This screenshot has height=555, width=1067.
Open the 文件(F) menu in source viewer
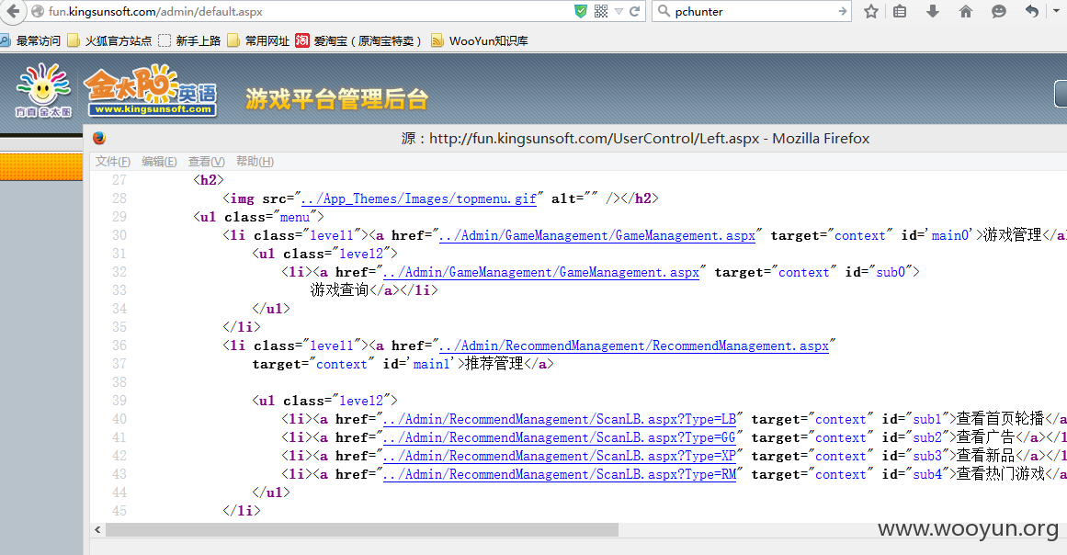[x=113, y=161]
